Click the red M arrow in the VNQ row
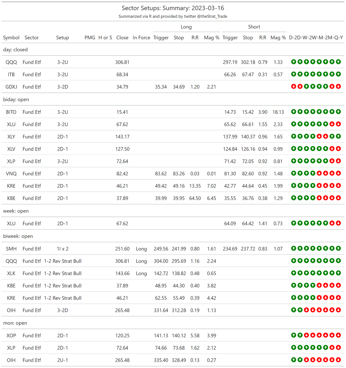 [319, 173]
